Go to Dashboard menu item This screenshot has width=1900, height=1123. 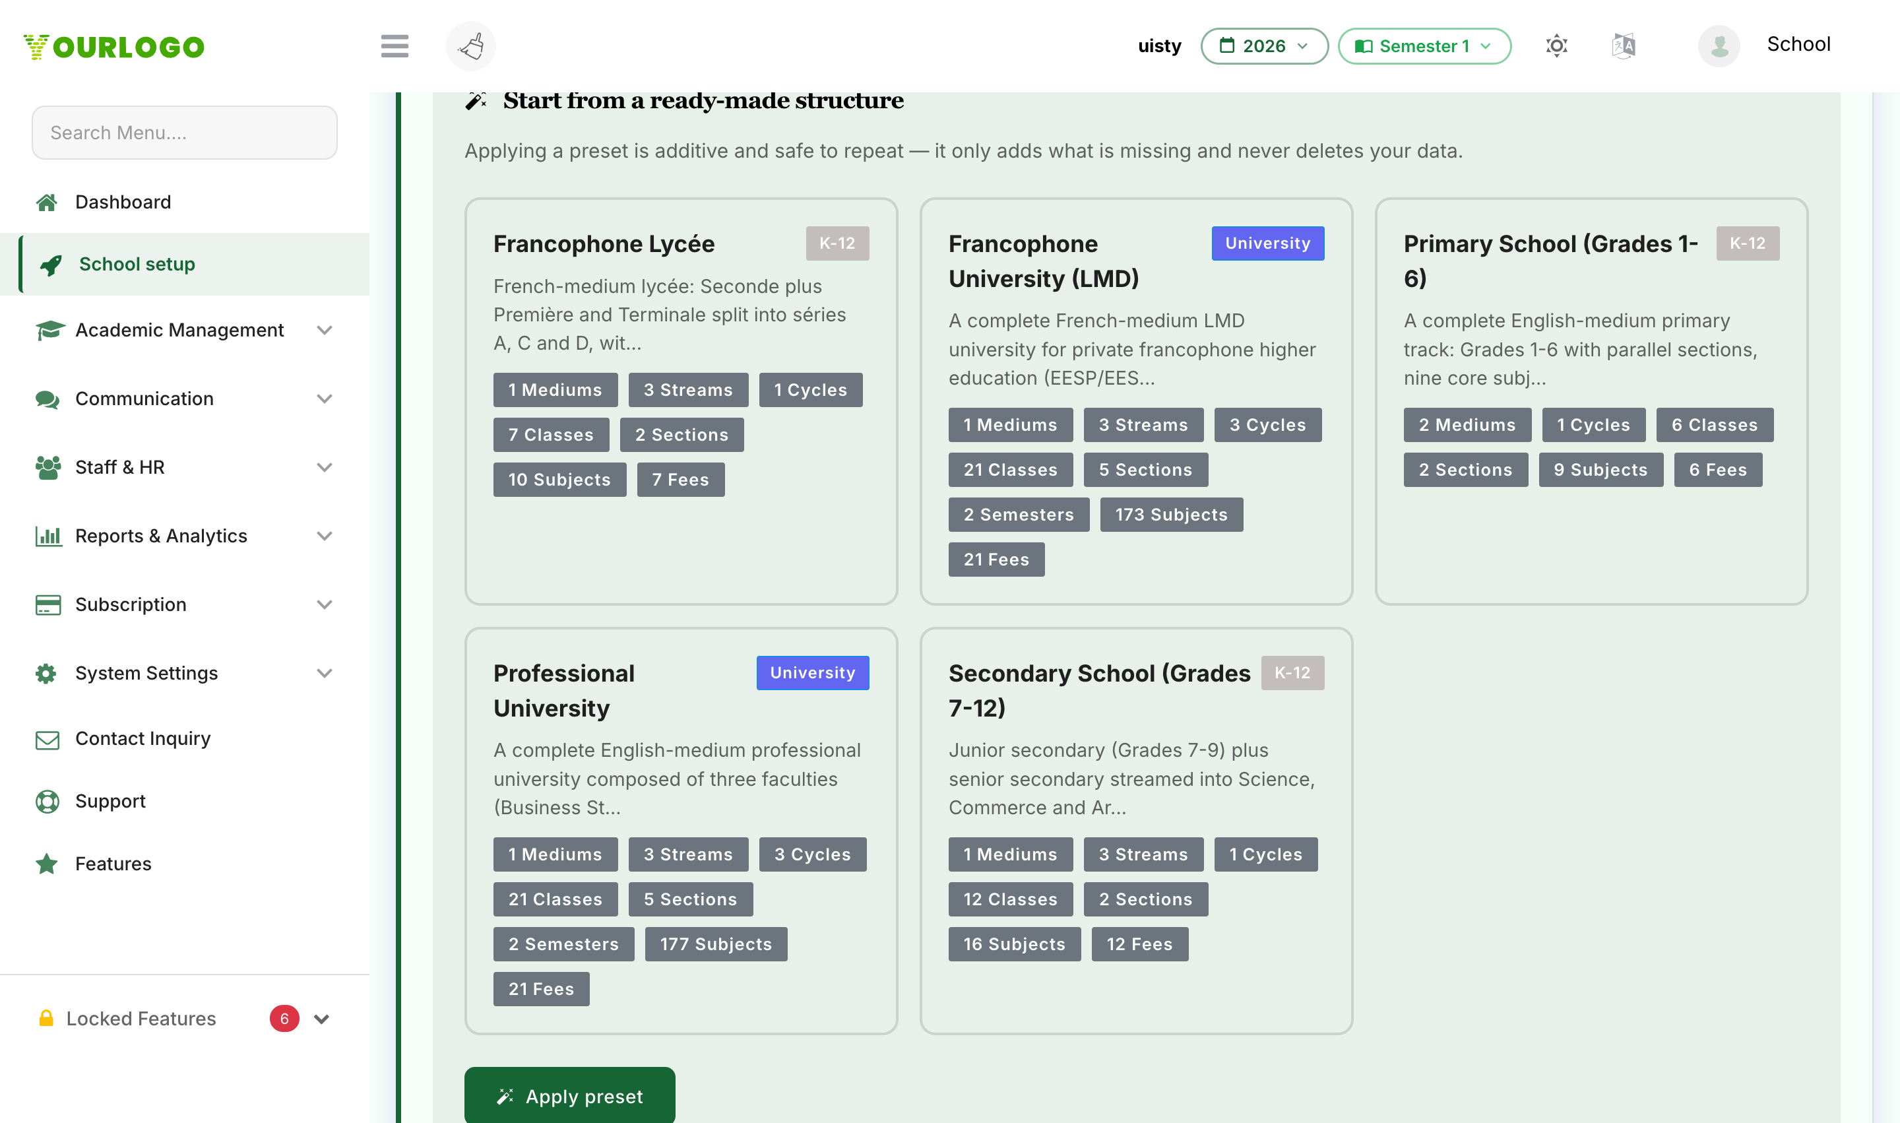(x=185, y=202)
